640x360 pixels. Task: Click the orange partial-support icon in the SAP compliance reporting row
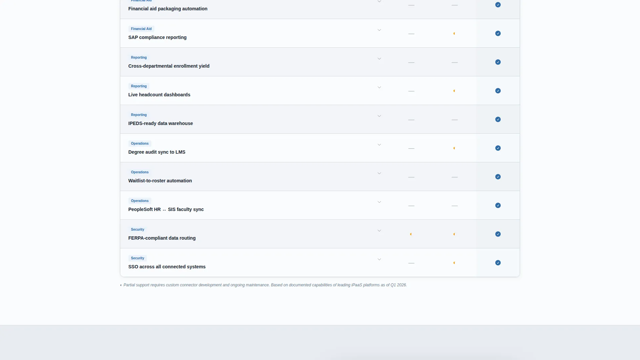454,34
